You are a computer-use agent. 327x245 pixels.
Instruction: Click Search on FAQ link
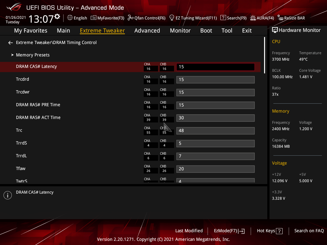click(309, 231)
